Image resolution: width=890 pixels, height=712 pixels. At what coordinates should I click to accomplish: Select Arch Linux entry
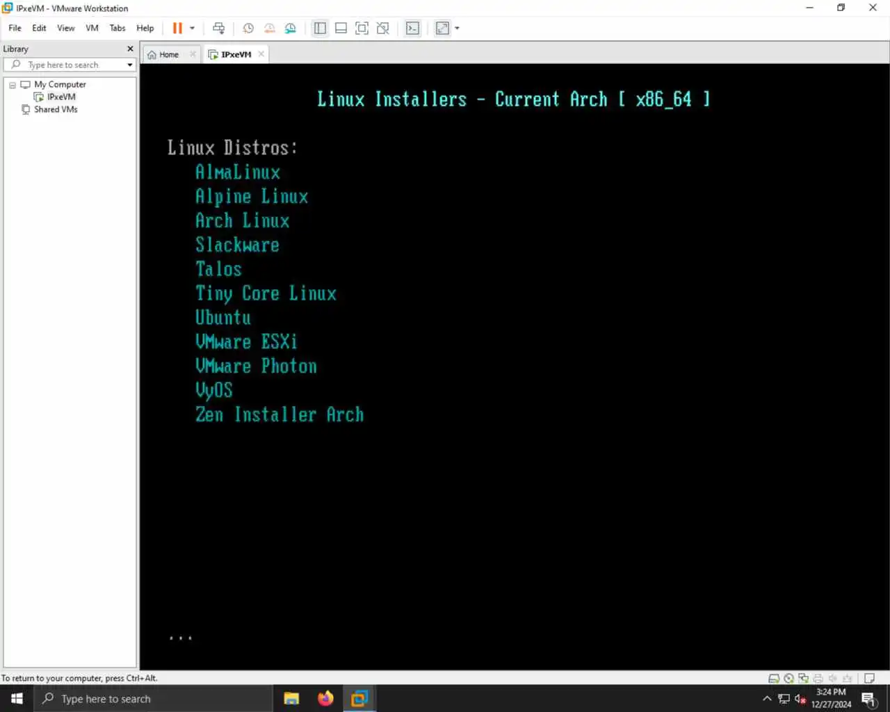coord(242,220)
